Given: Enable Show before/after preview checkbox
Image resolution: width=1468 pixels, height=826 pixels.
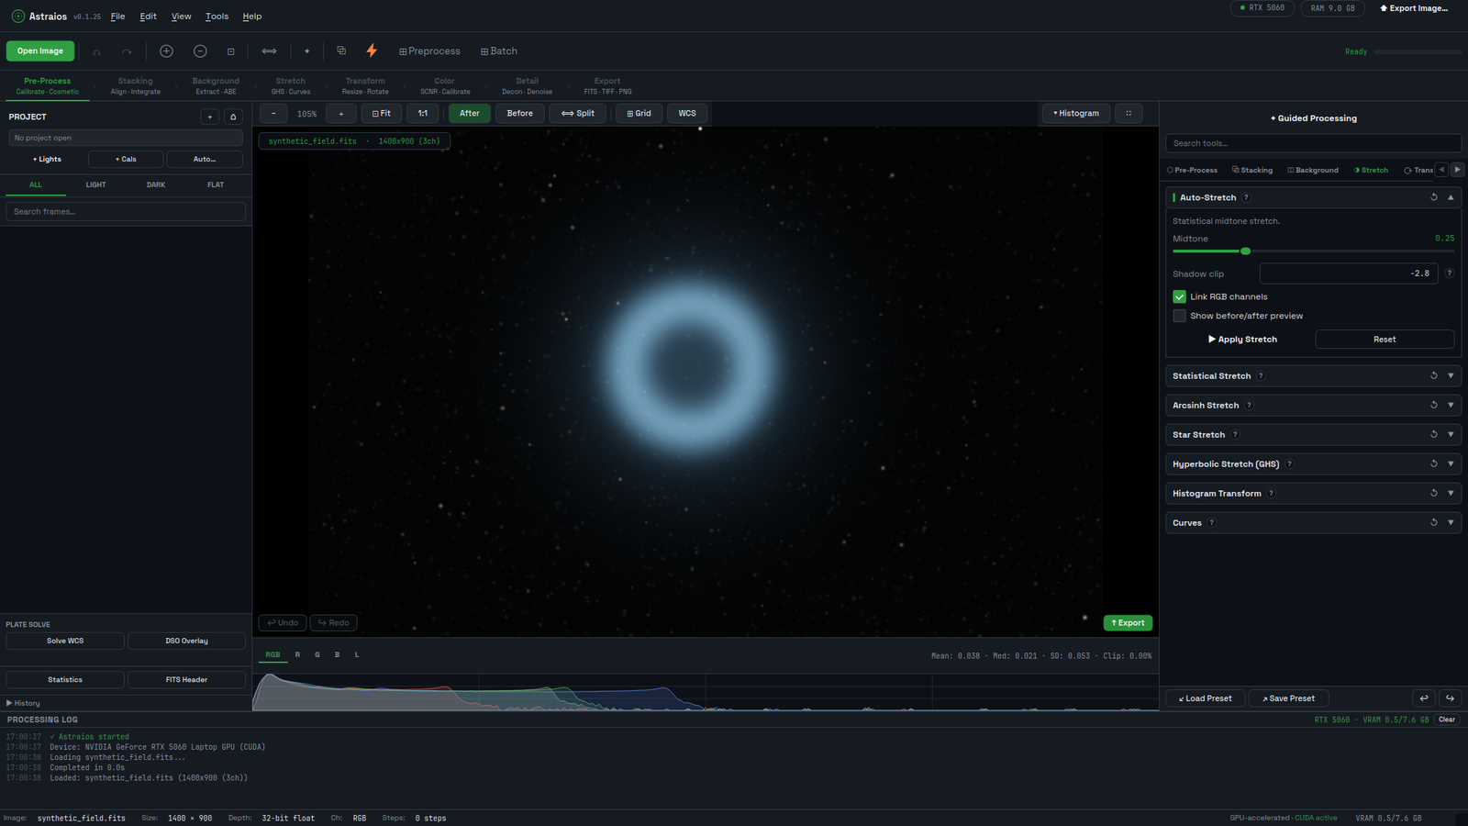Looking at the screenshot, I should coord(1179,316).
